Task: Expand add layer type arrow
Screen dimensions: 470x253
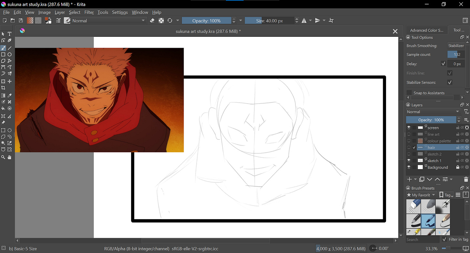Action: [415, 179]
